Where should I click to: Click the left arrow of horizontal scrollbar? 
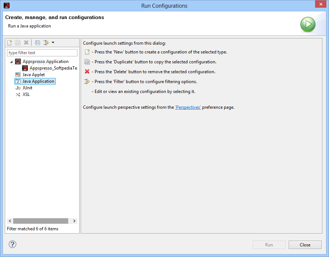pyautogui.click(x=10, y=221)
